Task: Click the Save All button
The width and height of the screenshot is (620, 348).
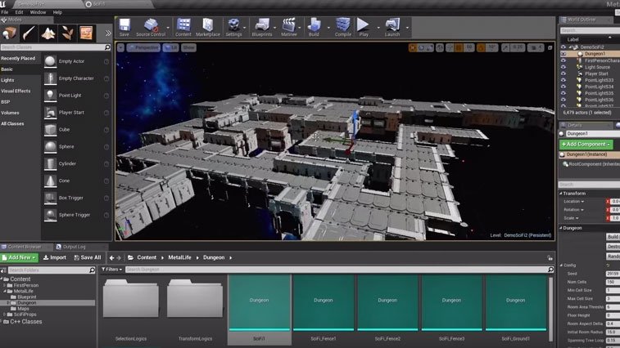Action: pos(88,257)
